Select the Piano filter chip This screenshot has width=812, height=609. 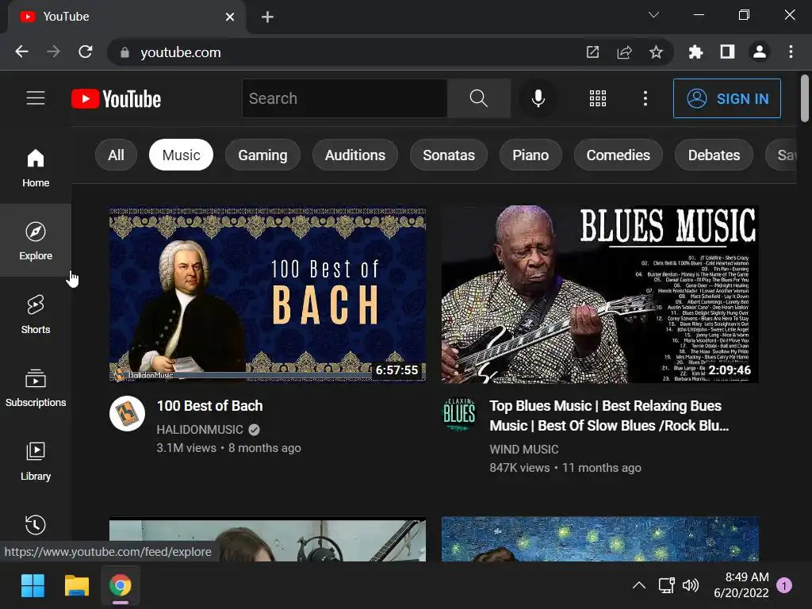point(530,155)
